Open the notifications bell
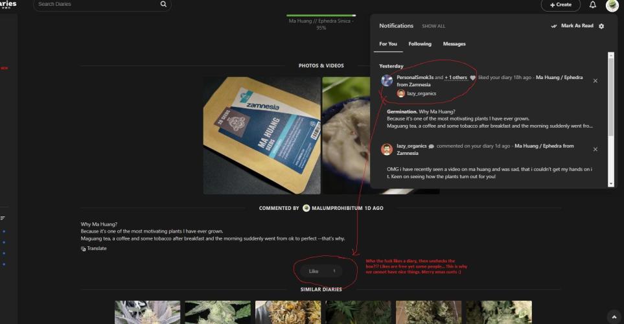 click(x=592, y=5)
